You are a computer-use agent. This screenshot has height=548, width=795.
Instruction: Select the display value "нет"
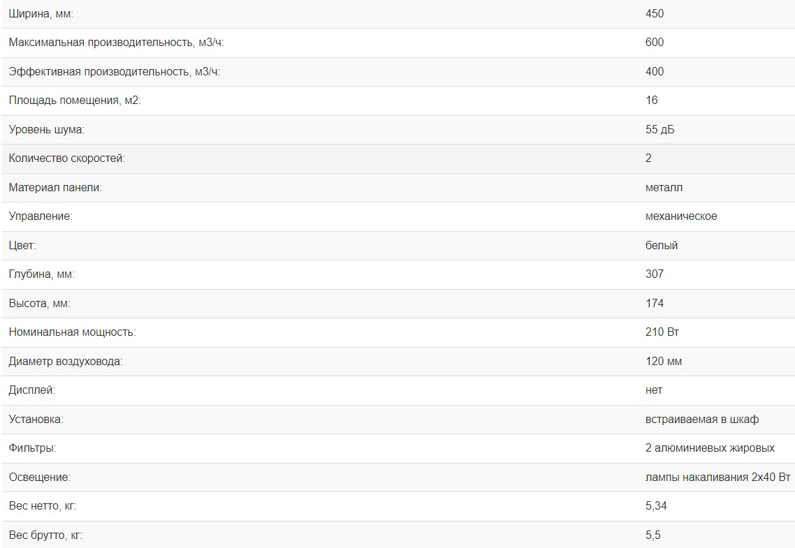tap(654, 390)
